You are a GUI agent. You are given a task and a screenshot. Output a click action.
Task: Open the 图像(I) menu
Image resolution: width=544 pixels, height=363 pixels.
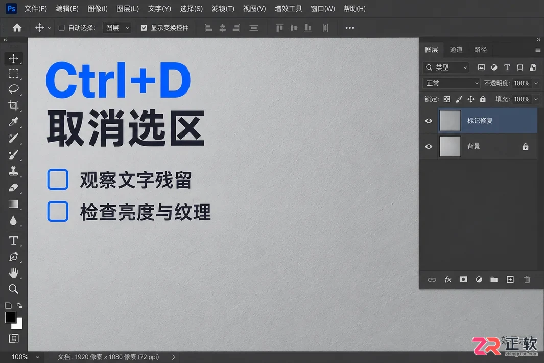pyautogui.click(x=98, y=9)
